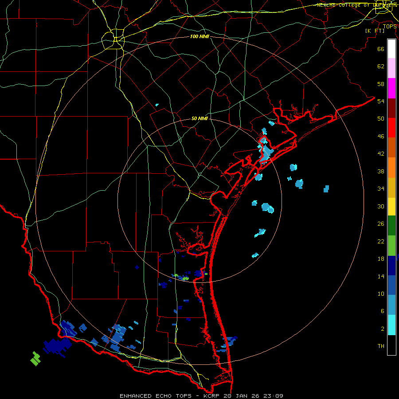
Task: Click the '50 NMI' range ring label
Action: [x=199, y=119]
